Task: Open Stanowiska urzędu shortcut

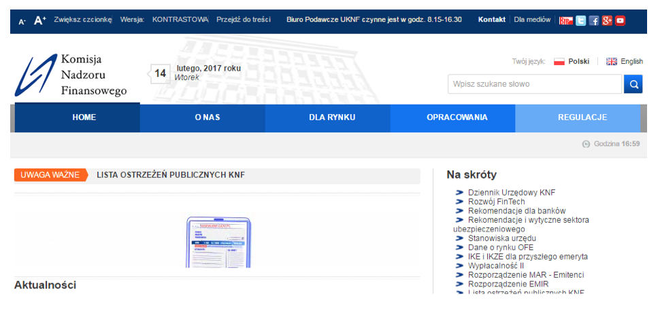Action: click(x=502, y=238)
